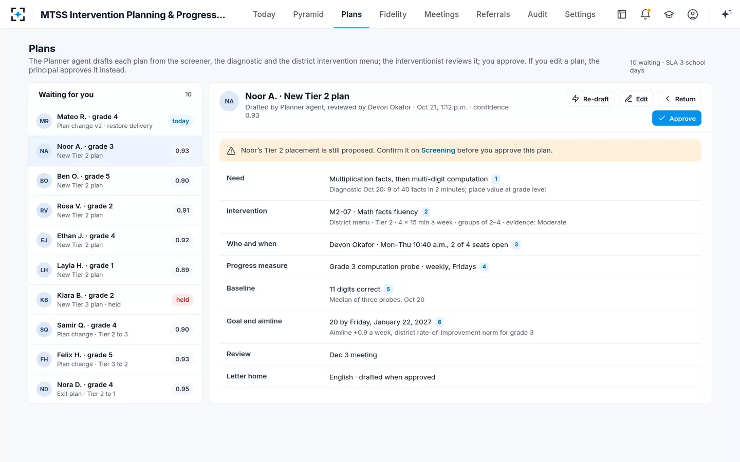The height and width of the screenshot is (462, 740).
Task: Click the graduation cap icon
Action: pyautogui.click(x=669, y=14)
